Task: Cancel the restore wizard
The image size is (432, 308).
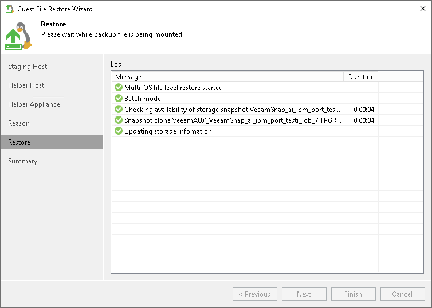Action: point(402,294)
